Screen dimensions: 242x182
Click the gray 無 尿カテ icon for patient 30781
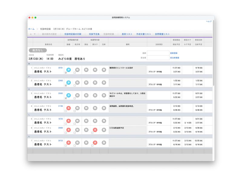point(95,70)
